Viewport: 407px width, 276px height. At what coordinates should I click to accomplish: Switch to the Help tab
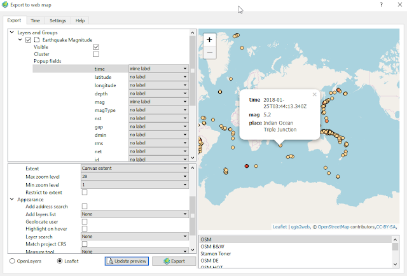click(80, 20)
